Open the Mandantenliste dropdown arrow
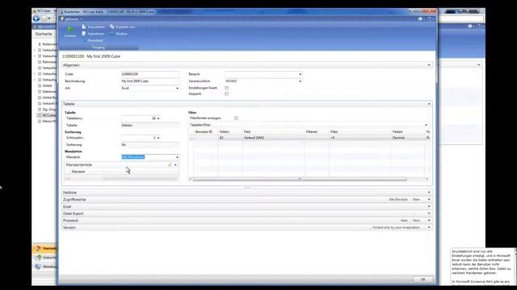The image size is (517, 290). pyautogui.click(x=175, y=164)
